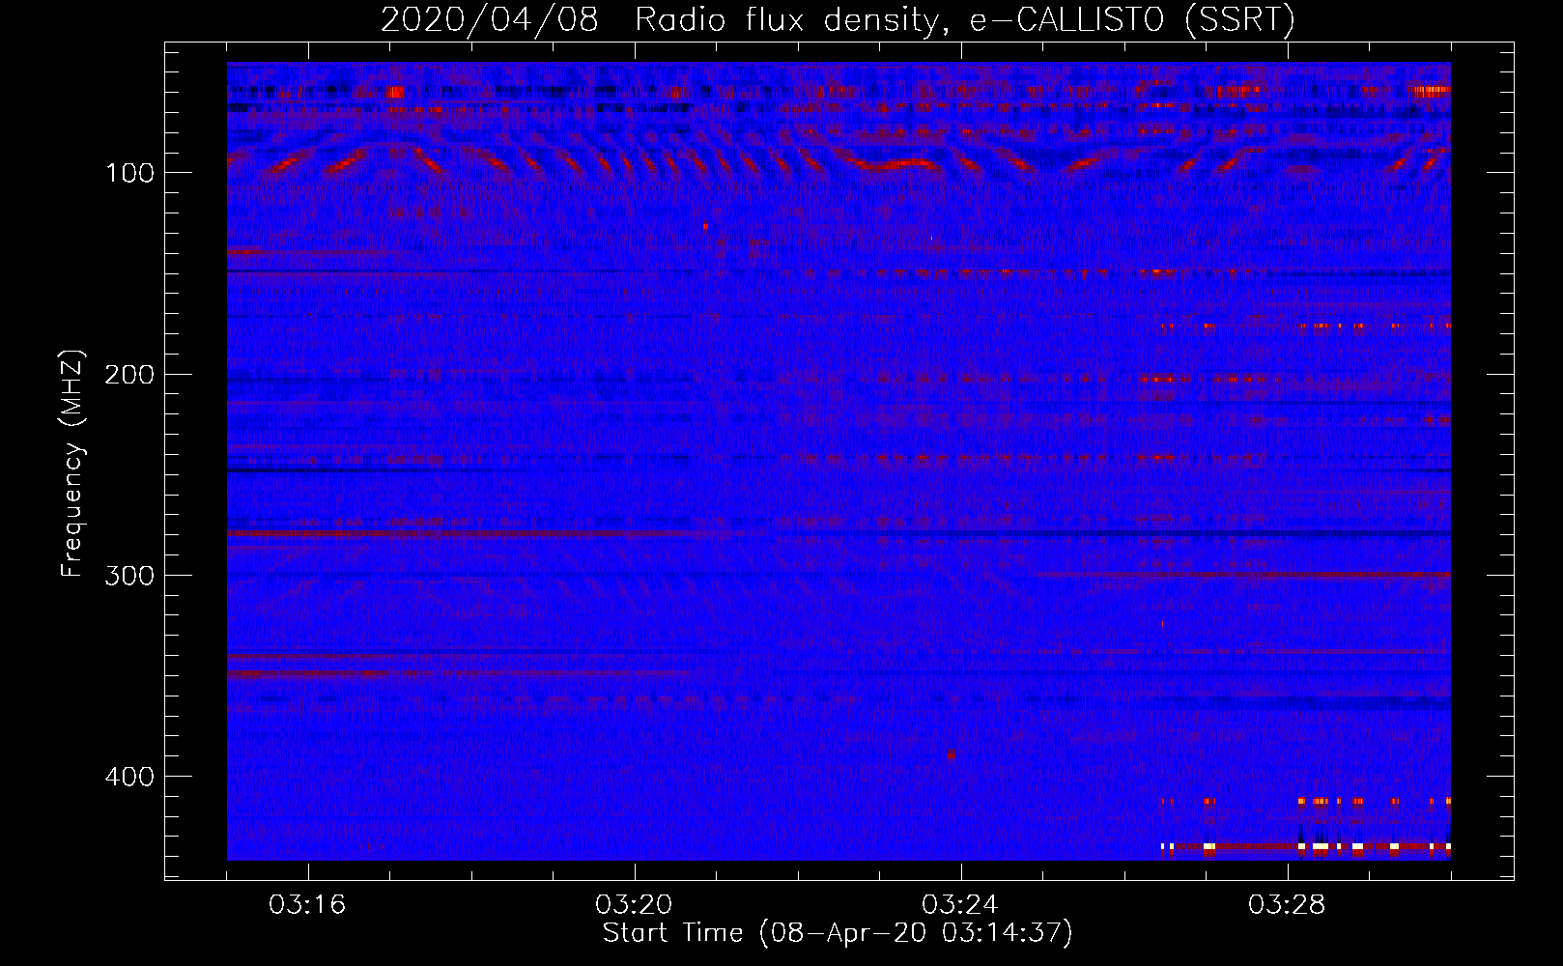Click the '400' frequency tick label
This screenshot has width=1563, height=966.
coord(129,777)
